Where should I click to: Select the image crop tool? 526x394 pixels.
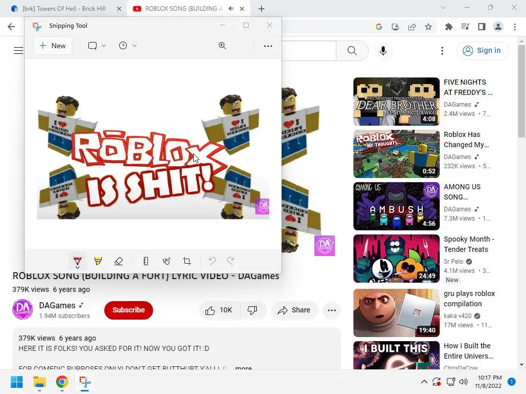pyautogui.click(x=187, y=261)
